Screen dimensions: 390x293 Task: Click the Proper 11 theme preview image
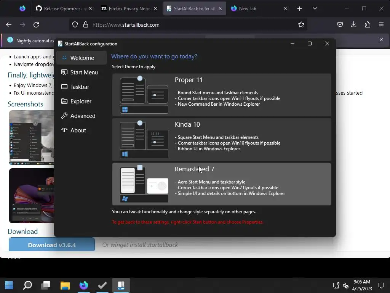coord(144,95)
